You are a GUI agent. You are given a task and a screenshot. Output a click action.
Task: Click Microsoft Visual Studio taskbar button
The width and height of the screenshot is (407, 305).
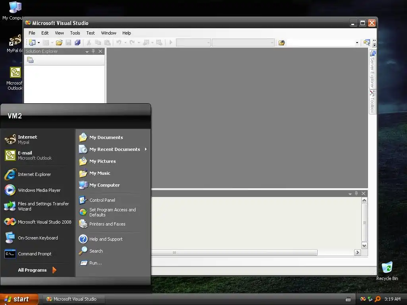tap(74, 299)
